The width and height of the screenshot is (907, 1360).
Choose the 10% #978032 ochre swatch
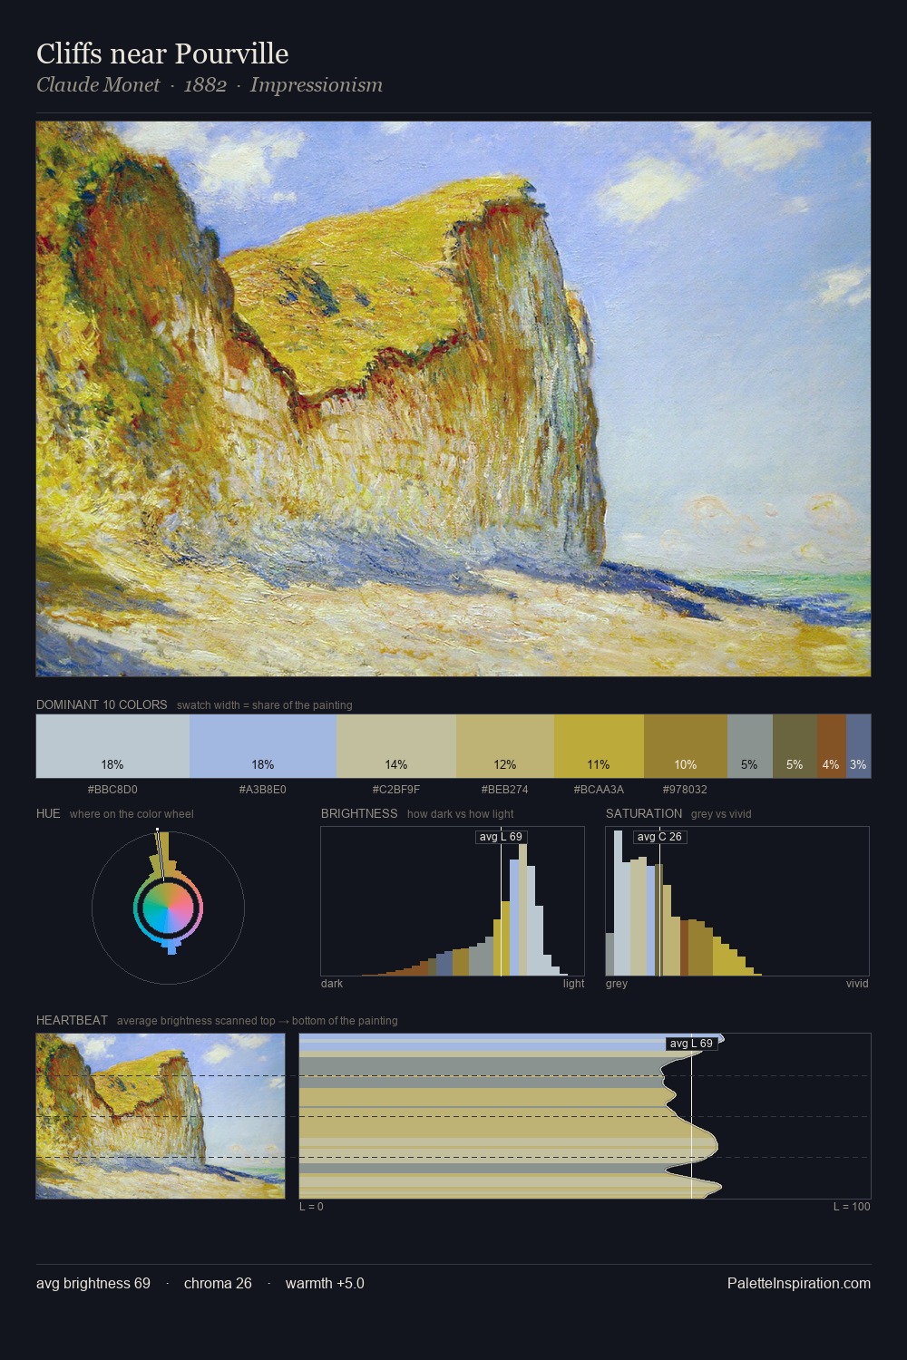pyautogui.click(x=686, y=746)
